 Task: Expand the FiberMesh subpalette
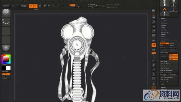(x=163, y=30)
